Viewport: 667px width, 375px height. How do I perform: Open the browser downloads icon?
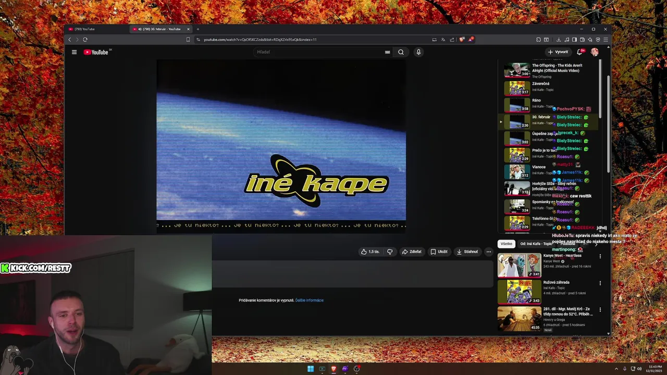[559, 40]
